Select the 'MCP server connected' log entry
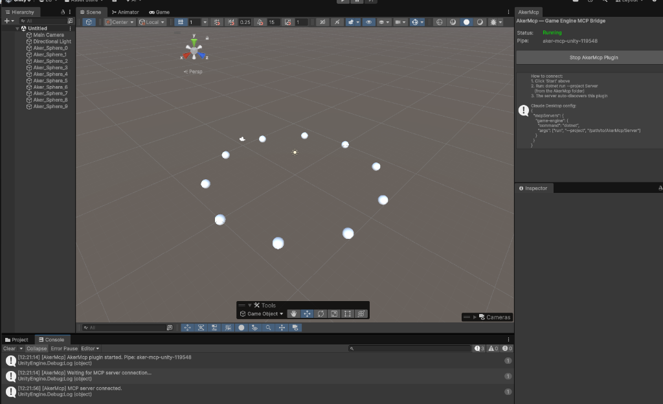663x404 pixels. [258, 391]
